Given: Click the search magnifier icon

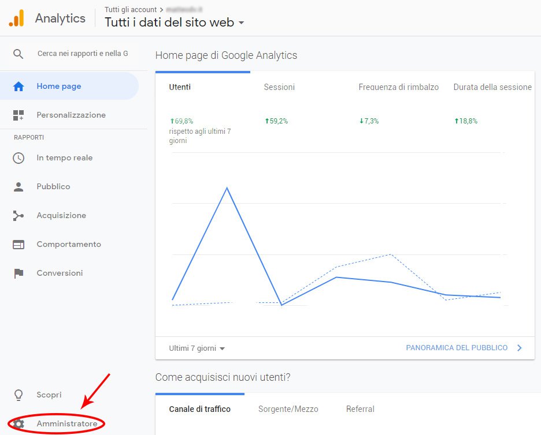Looking at the screenshot, I should coord(18,54).
